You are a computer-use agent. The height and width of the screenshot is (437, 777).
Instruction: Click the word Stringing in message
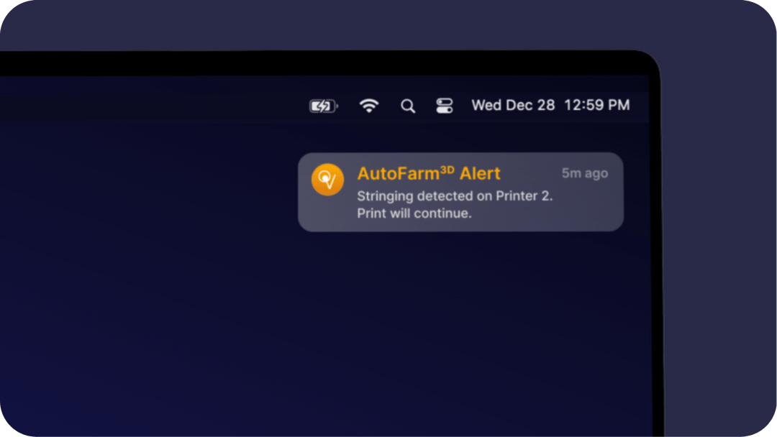[385, 196]
